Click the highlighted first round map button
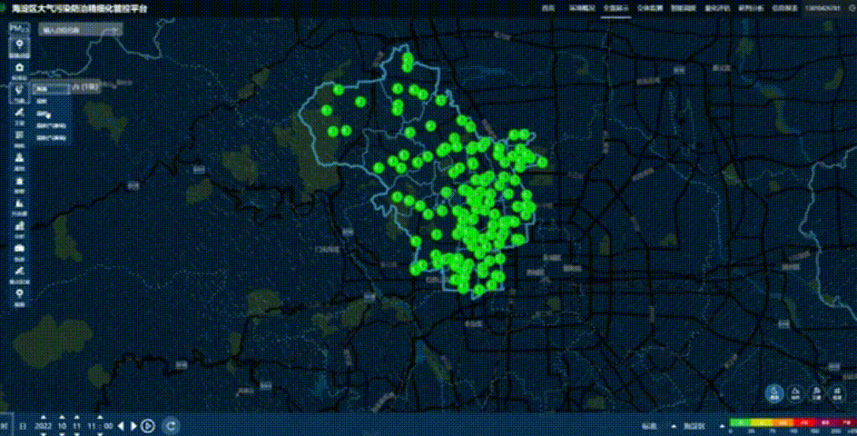The width and height of the screenshot is (857, 436). 773,393
